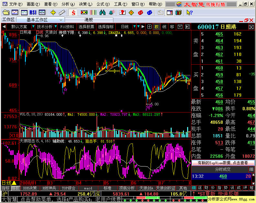Open stock search with binoculars icon
The width and height of the screenshot is (256, 203).
click(102, 12)
